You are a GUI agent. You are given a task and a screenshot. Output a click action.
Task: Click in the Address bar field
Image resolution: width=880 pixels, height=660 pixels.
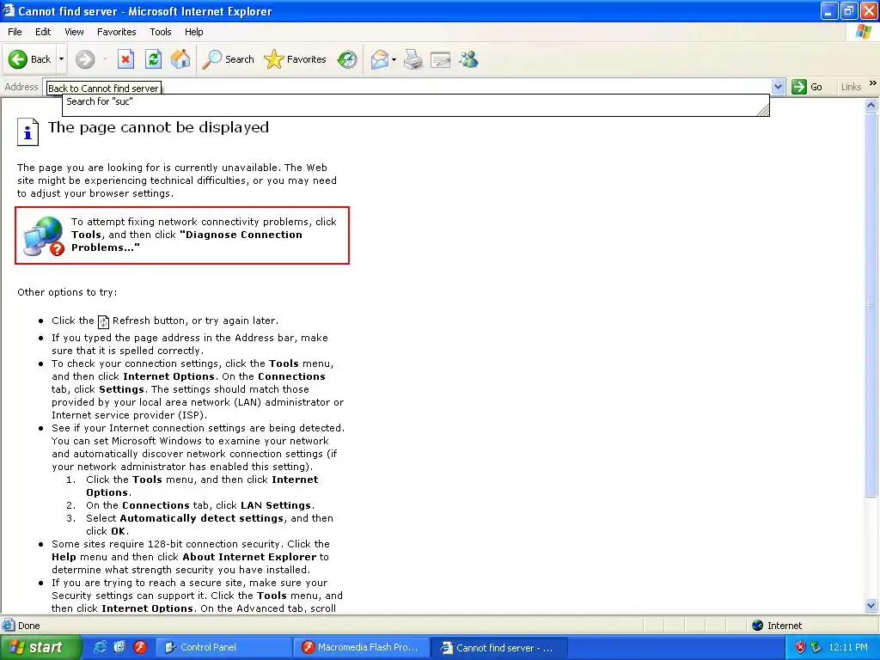click(414, 87)
